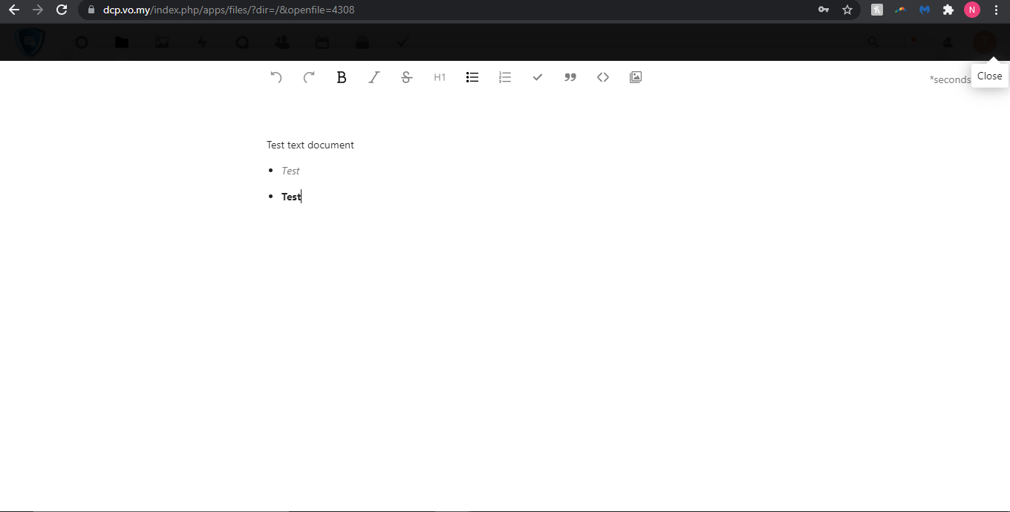Redo the last undone edit
Viewport: 1010px width, 512px height.
tap(309, 77)
